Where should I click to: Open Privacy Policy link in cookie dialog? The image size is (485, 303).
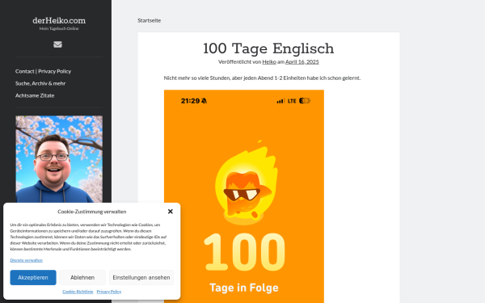tap(109, 292)
